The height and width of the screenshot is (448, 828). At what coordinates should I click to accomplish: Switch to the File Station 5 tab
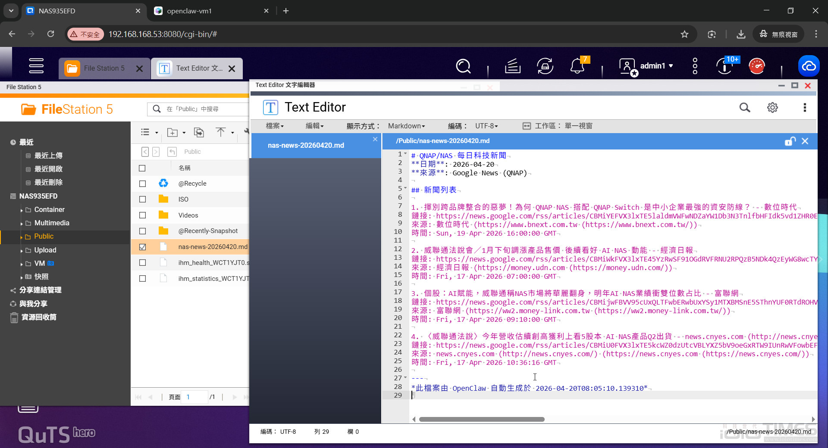click(x=104, y=68)
